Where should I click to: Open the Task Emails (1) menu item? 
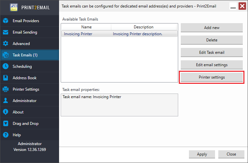tap(30, 55)
